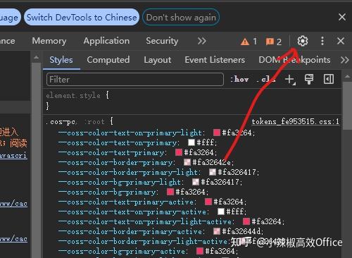Open white swatch for coss-color-text-on-primary
The width and height of the screenshot is (352, 258).
191,142
